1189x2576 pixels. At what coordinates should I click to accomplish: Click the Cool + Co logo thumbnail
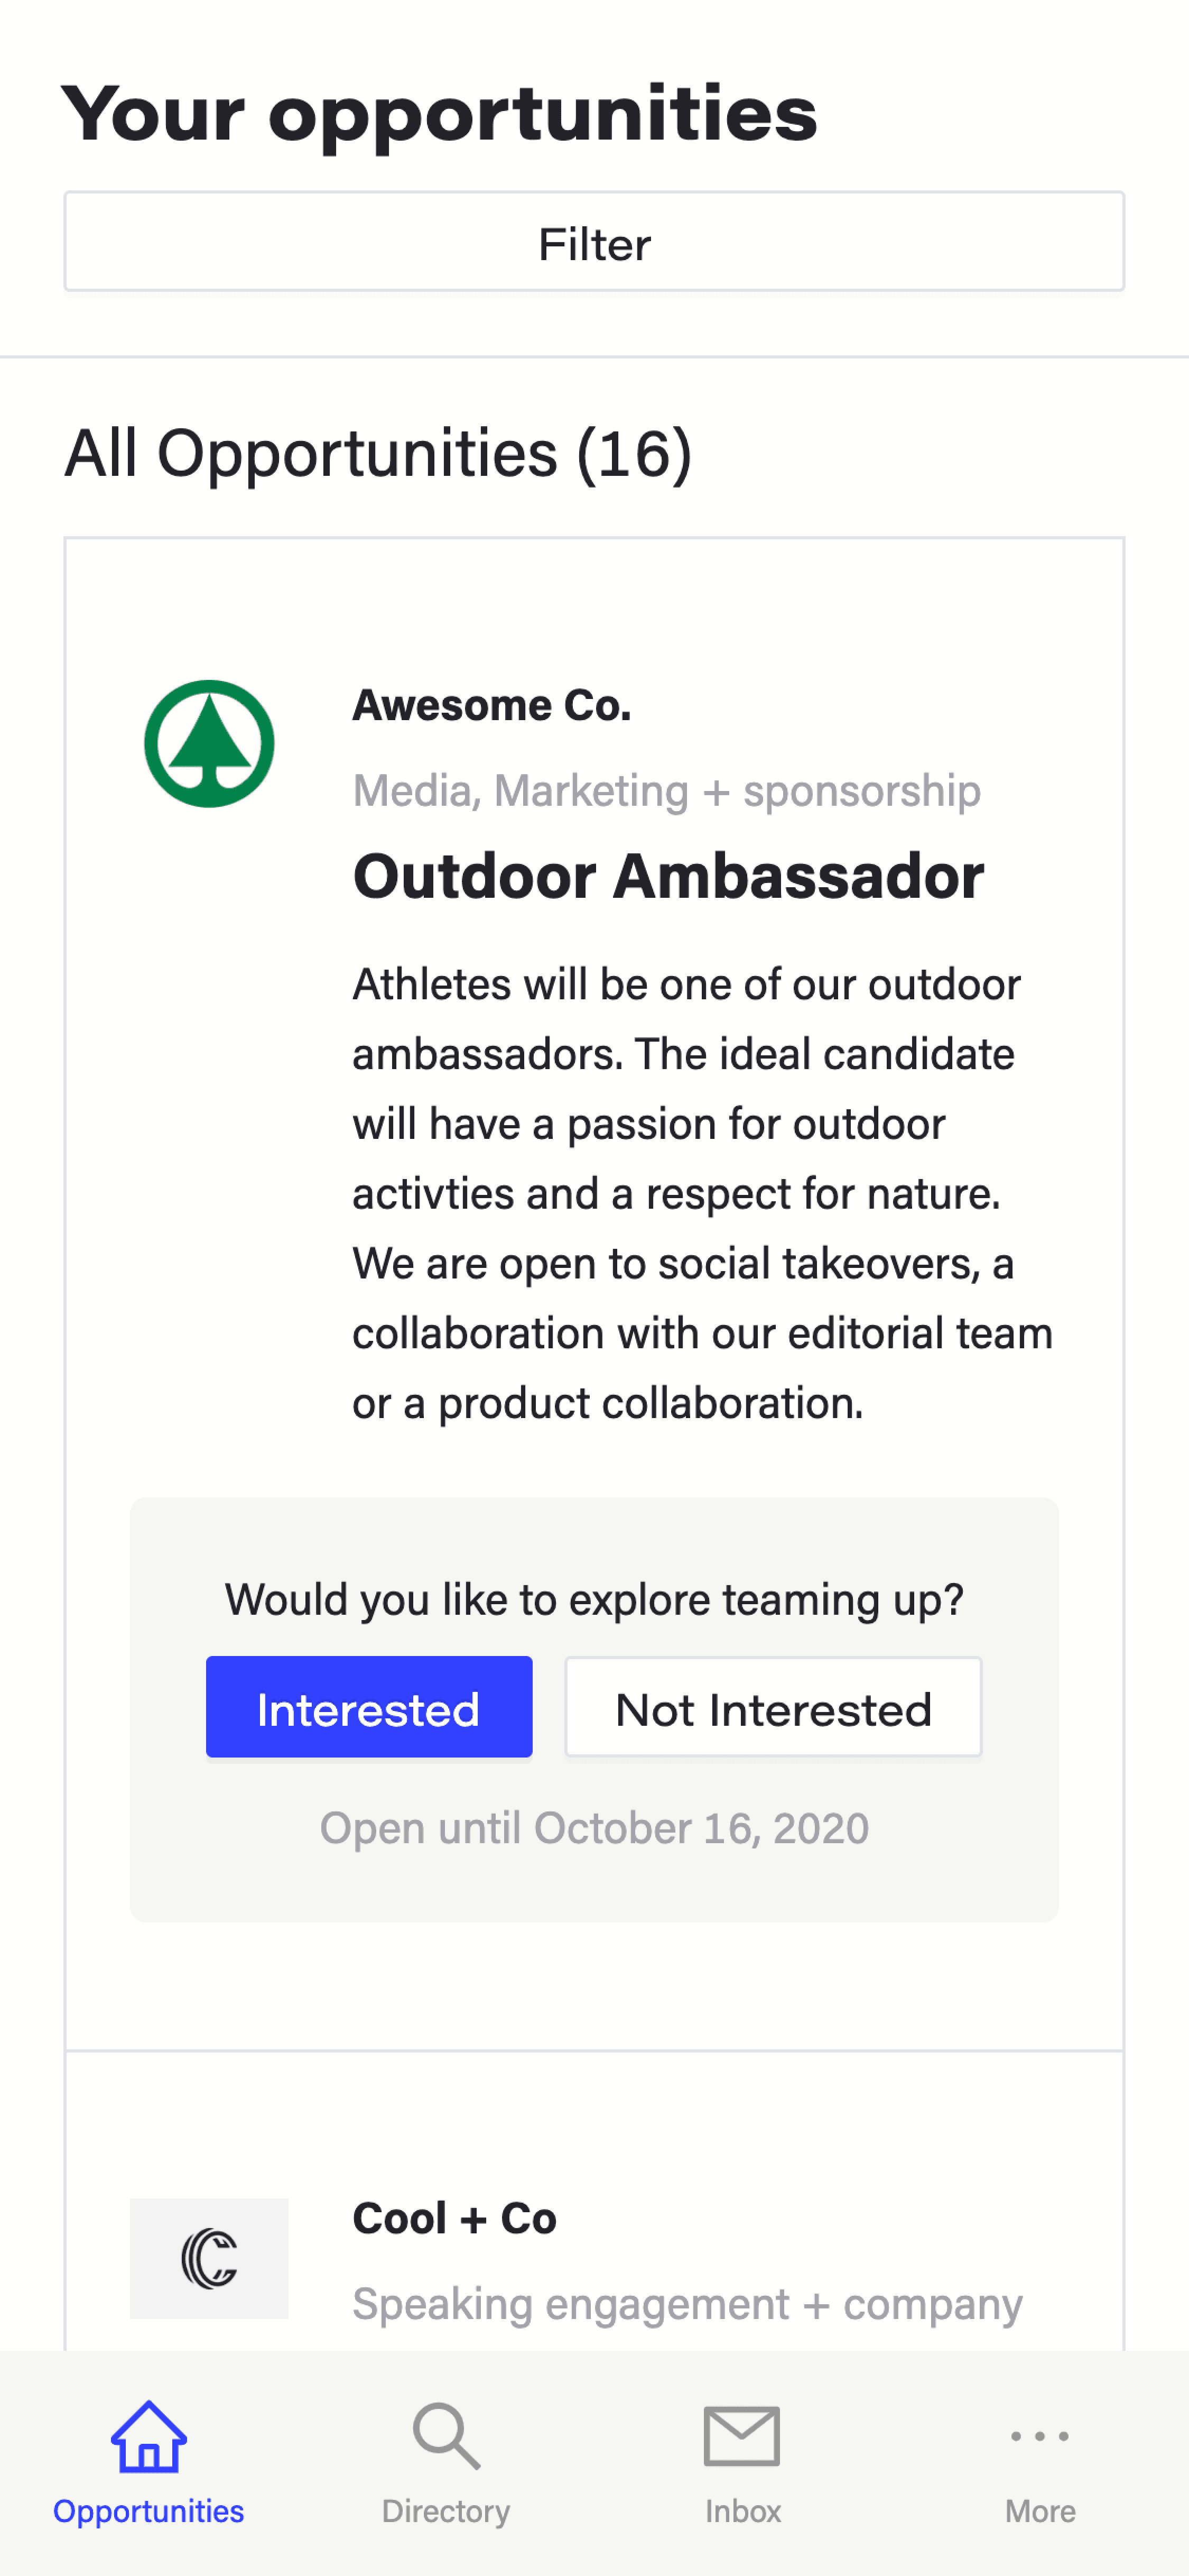(x=209, y=2258)
